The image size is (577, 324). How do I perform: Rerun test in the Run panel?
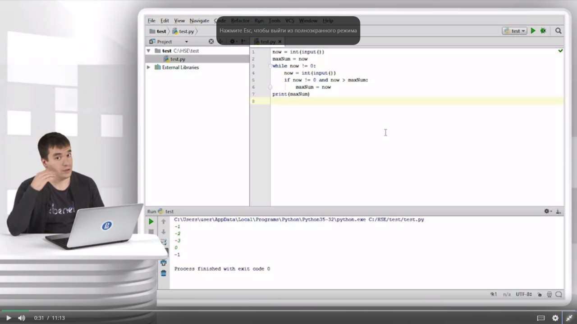[x=151, y=221]
